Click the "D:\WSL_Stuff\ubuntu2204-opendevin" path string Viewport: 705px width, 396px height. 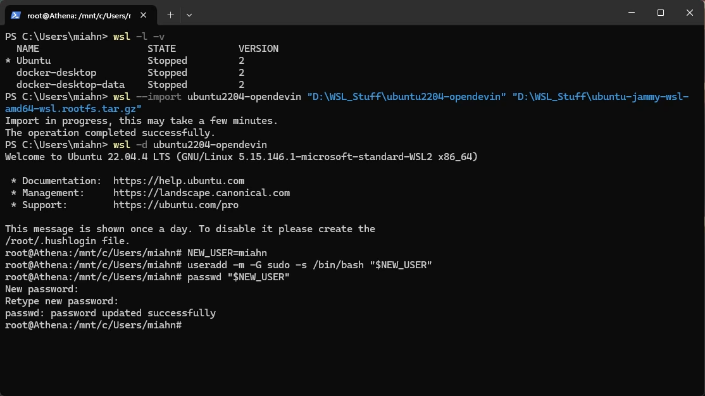pyautogui.click(x=406, y=97)
